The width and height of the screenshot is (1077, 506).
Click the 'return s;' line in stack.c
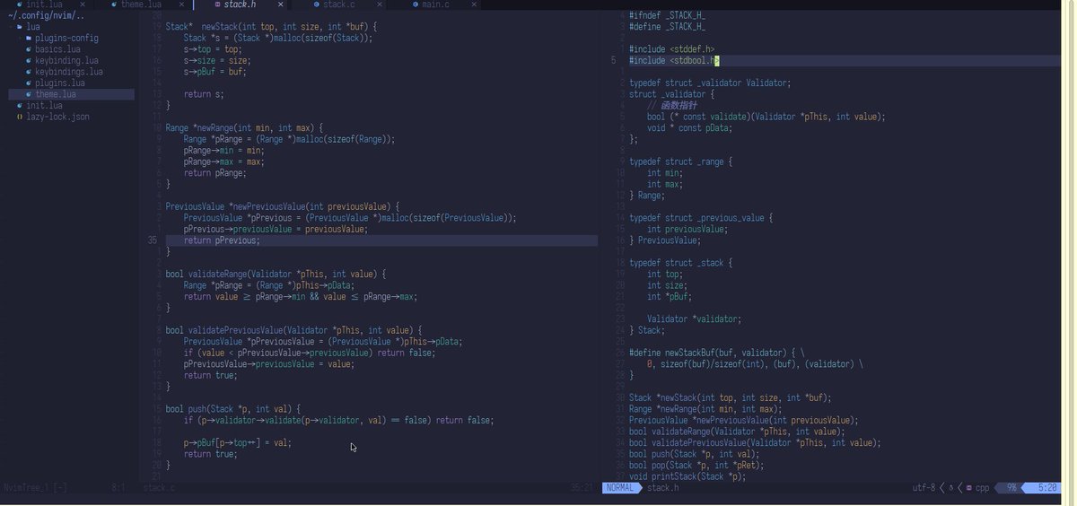pyautogui.click(x=204, y=94)
